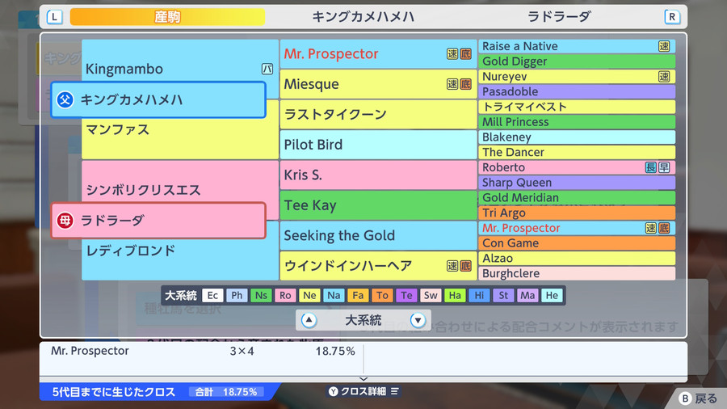Click the B 戻る back button
The image size is (727, 409).
point(698,398)
